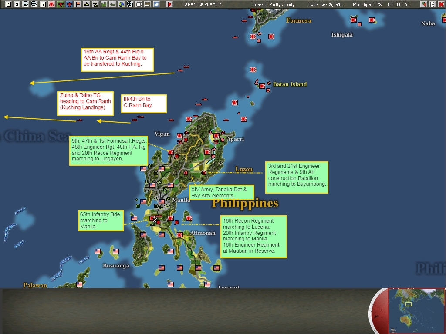Click the 'Ishigaki' map label
Viewport: 446px width, 334px height.
pyautogui.click(x=342, y=35)
